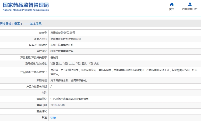Click the 首页 text link

click(x=172, y=9)
